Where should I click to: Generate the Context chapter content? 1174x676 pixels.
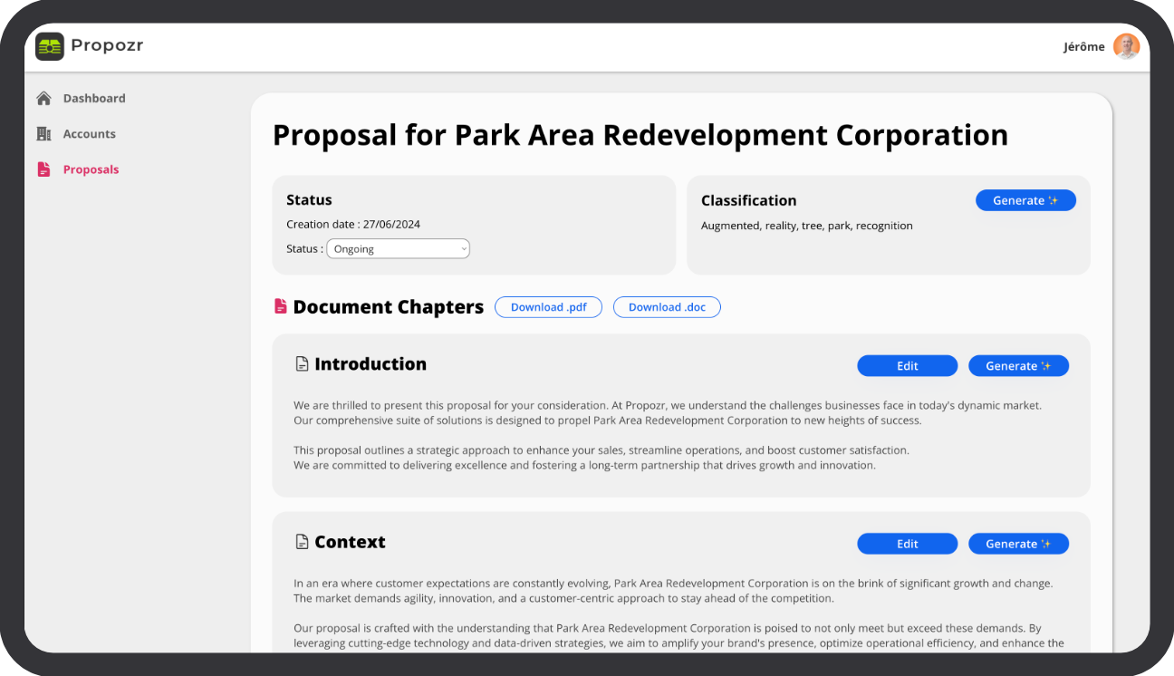click(1018, 544)
